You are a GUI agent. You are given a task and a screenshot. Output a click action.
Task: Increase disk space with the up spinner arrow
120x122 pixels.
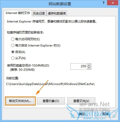pyautogui.click(x=89, y=65)
